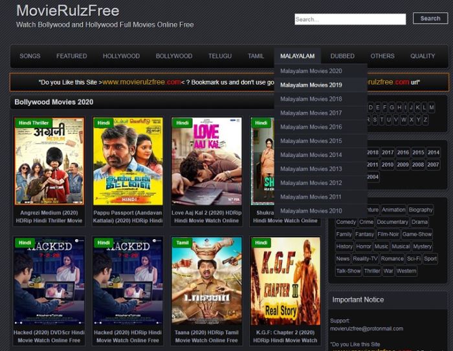Filter by letter W
The width and height of the screenshot is (453, 351).
click(x=404, y=120)
